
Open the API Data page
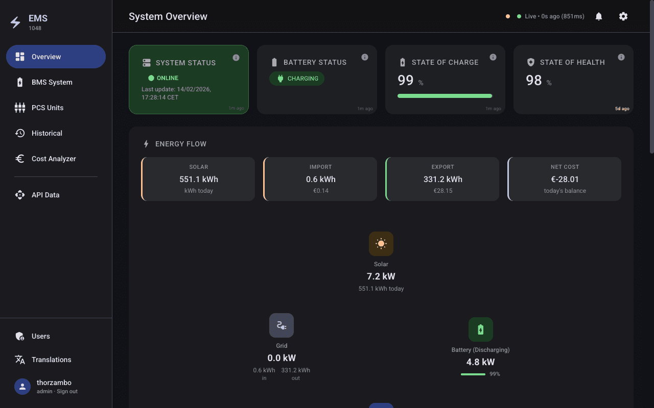[x=45, y=195]
